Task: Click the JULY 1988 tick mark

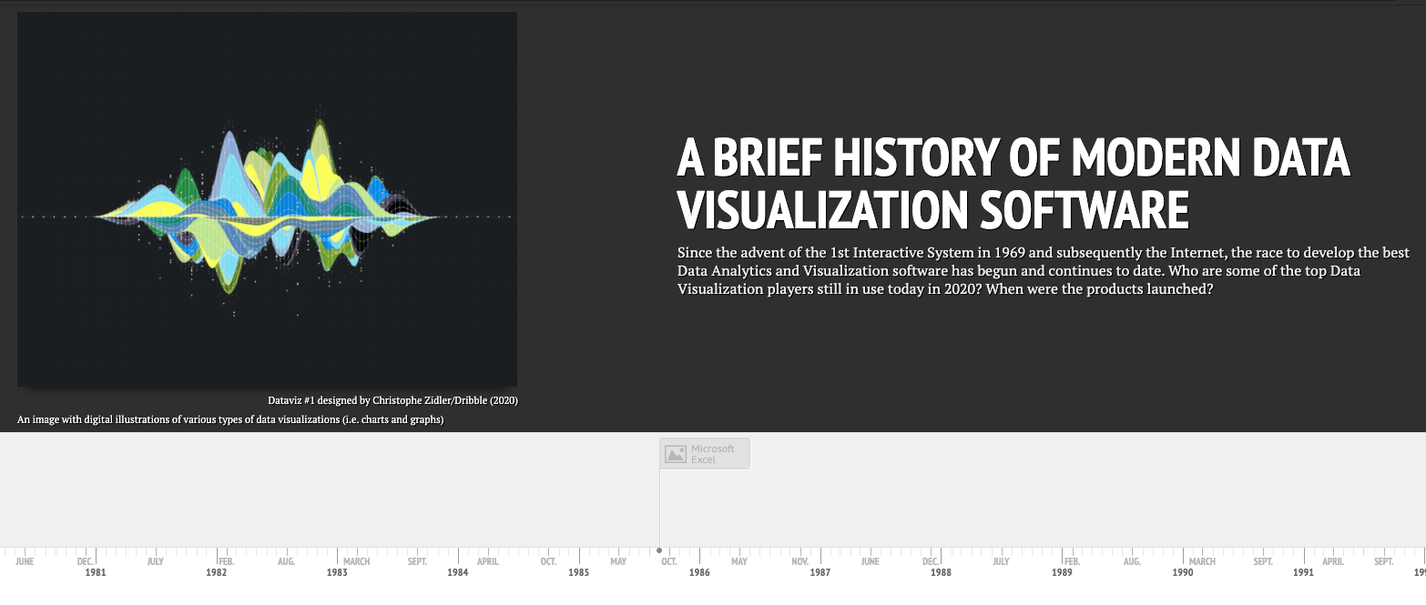Action: point(1001,561)
